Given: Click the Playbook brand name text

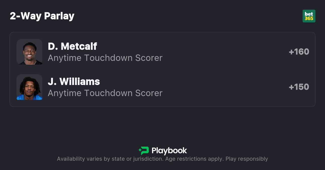Looking at the screenshot, I should pos(169,151).
